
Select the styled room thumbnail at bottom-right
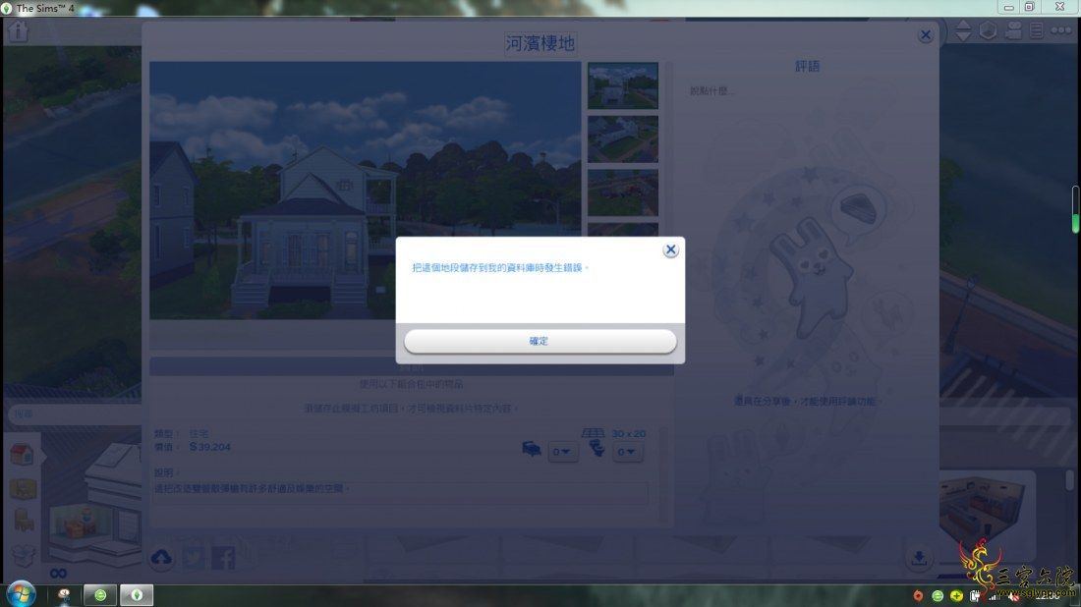coord(987,514)
